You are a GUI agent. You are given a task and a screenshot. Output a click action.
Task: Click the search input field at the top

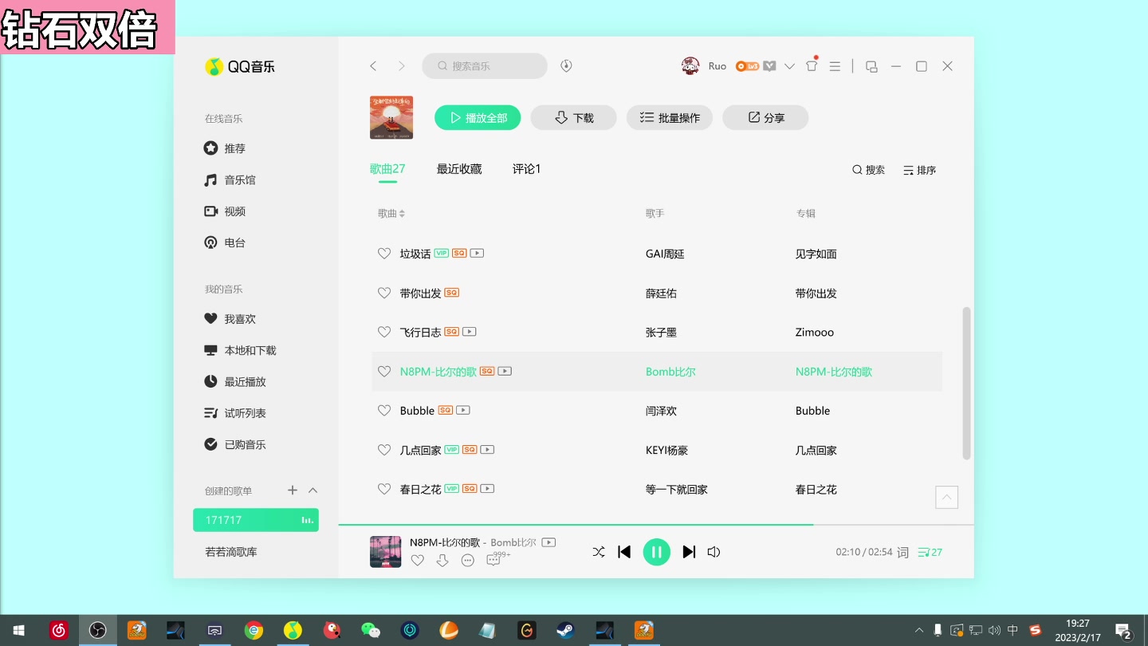click(x=484, y=65)
